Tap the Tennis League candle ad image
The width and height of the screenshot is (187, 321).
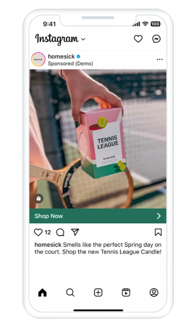[x=98, y=139]
